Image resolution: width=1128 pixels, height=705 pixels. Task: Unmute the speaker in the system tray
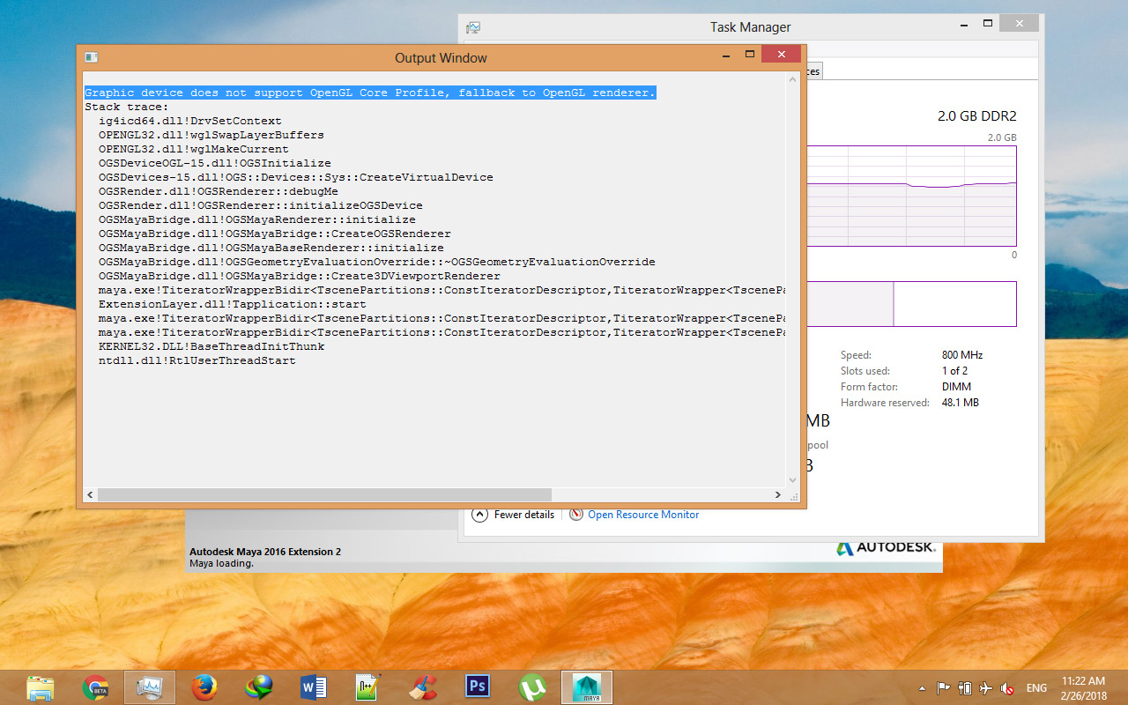(1007, 688)
